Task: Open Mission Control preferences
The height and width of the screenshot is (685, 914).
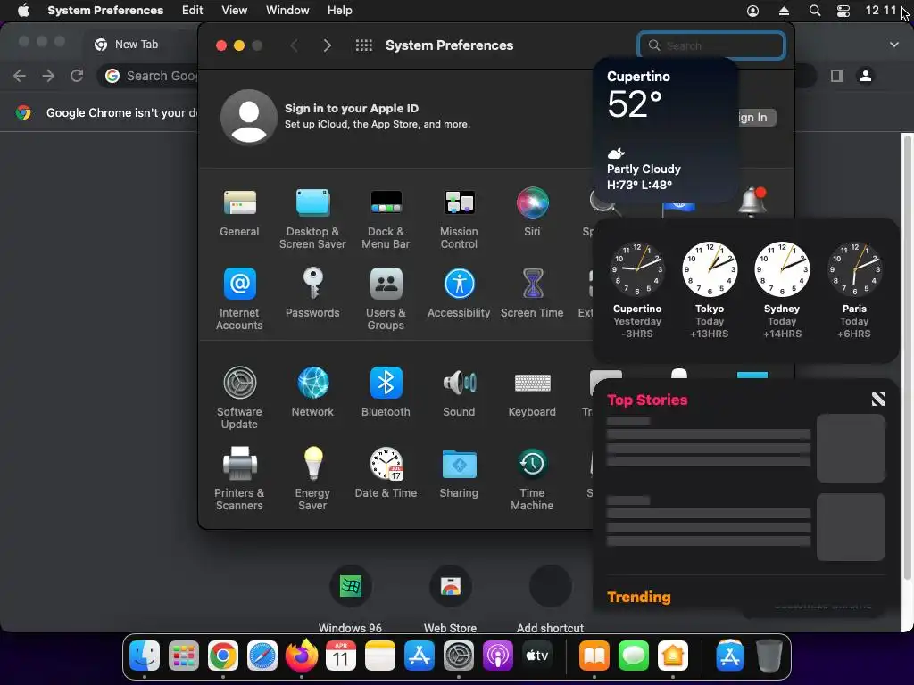Action: 459,219
